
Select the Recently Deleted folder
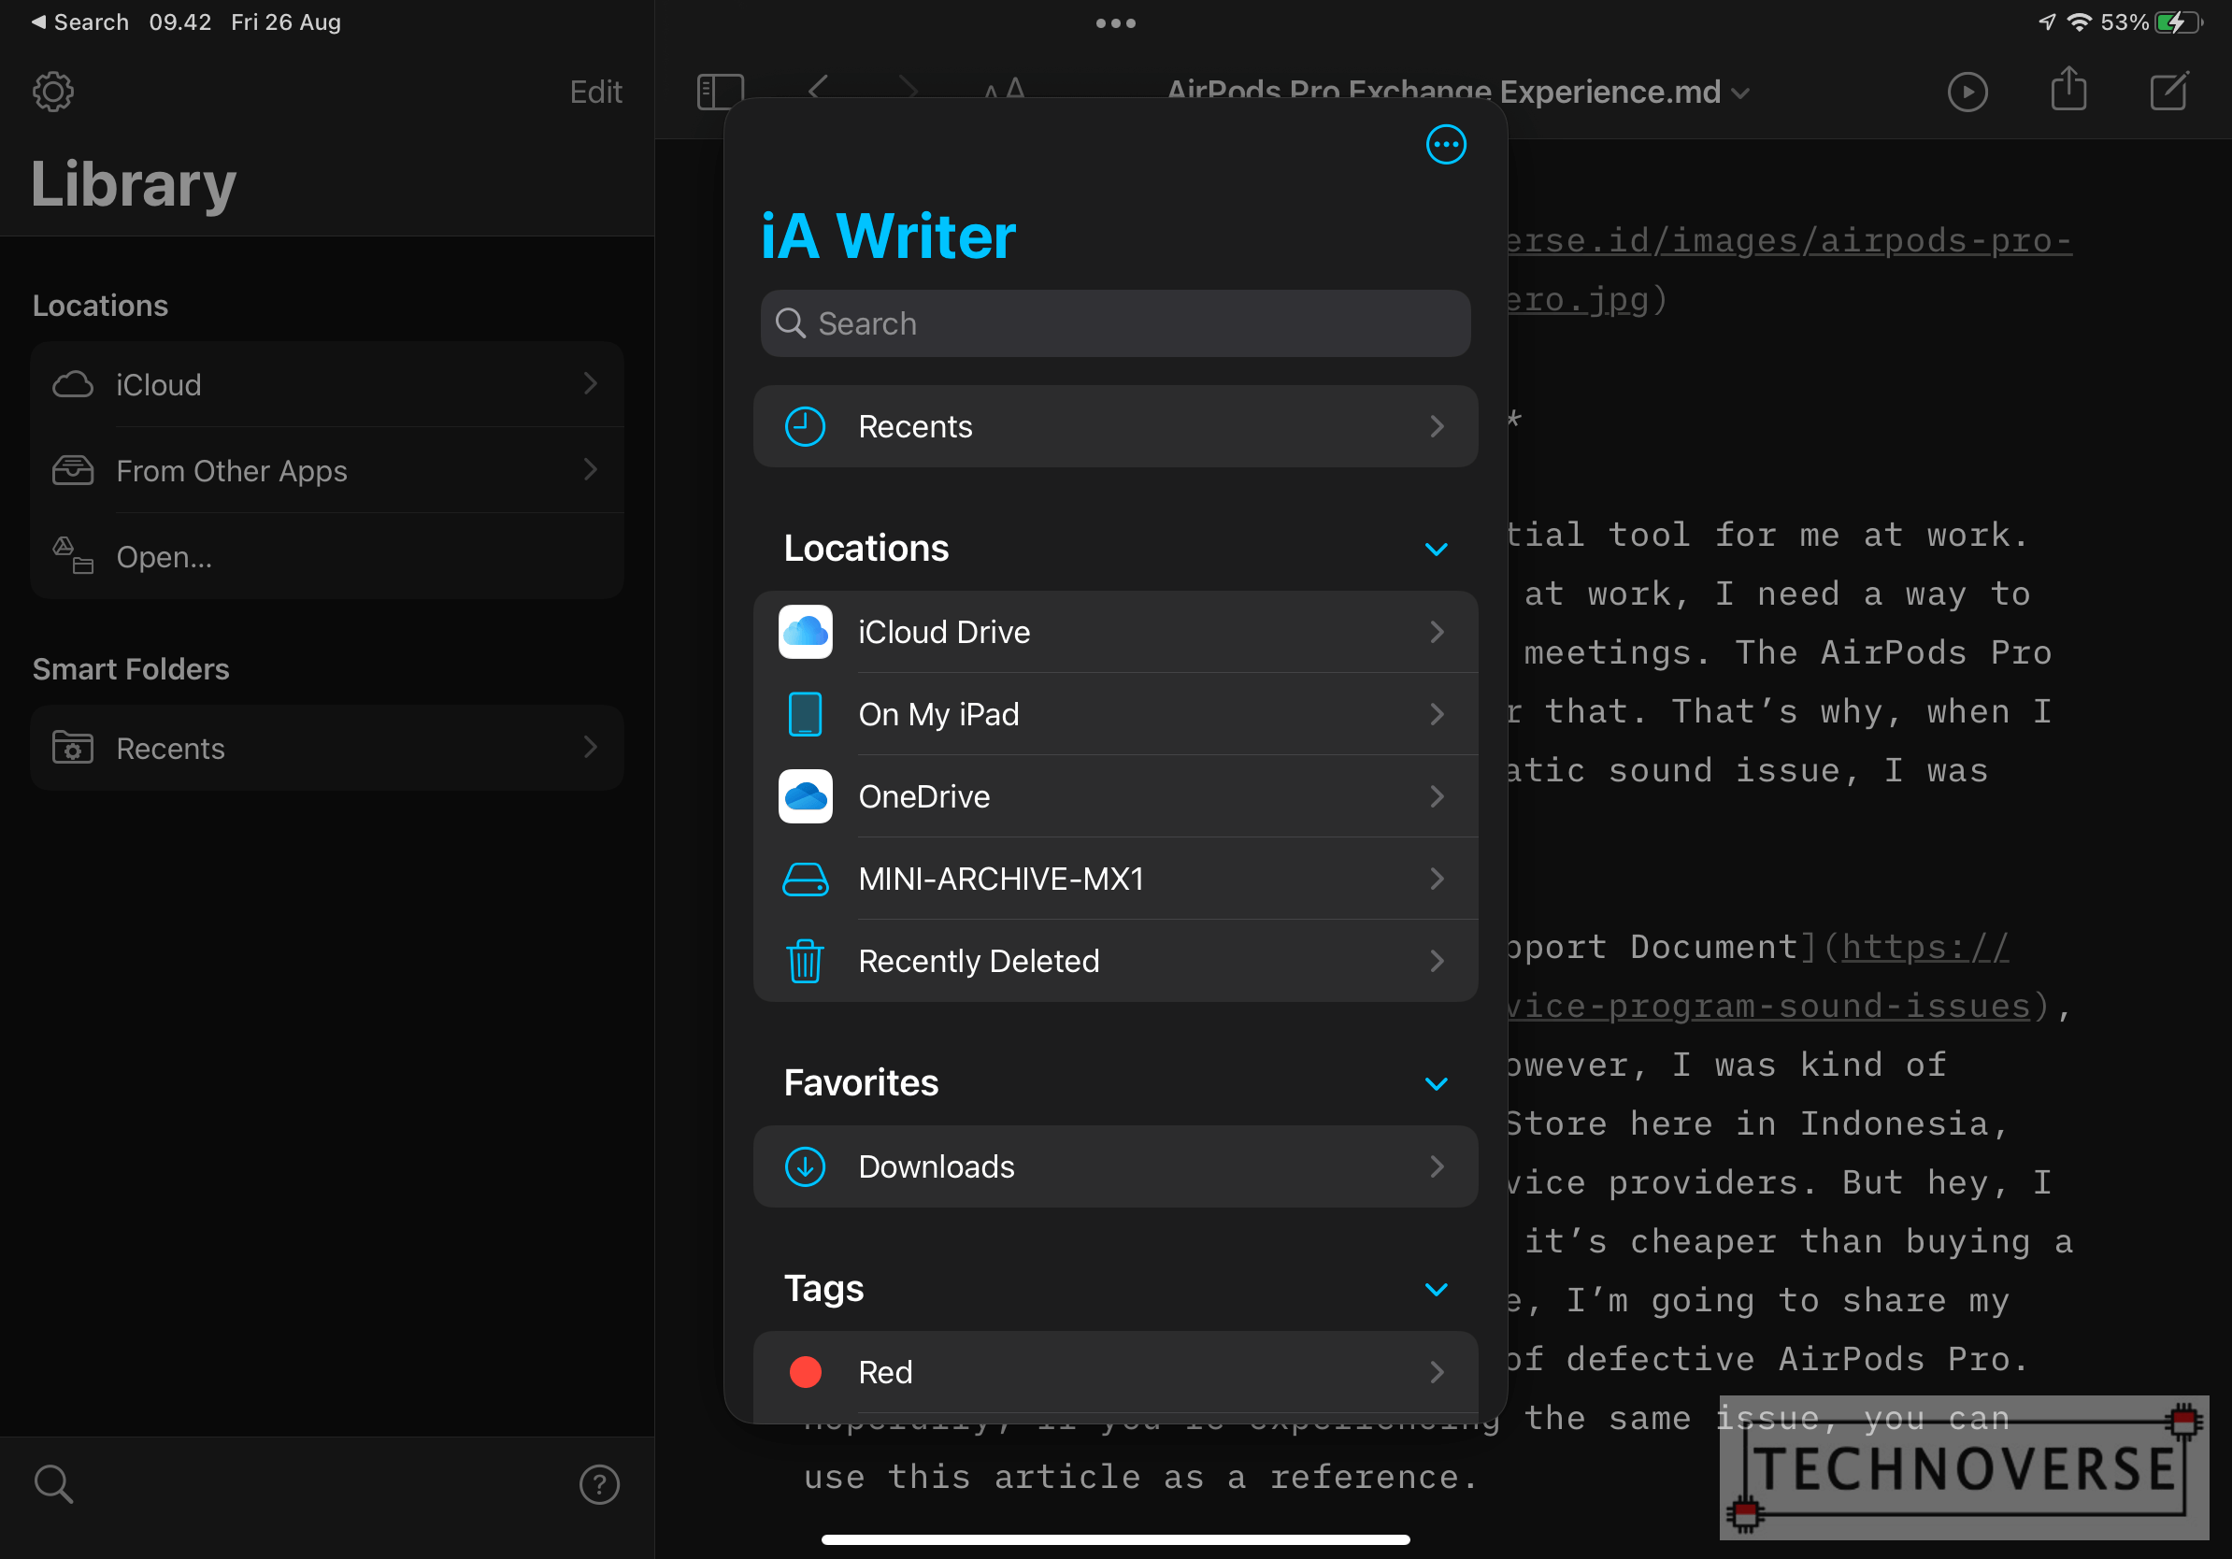1116,960
